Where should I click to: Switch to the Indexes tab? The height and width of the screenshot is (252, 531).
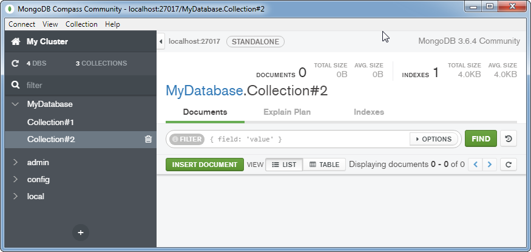click(x=369, y=112)
